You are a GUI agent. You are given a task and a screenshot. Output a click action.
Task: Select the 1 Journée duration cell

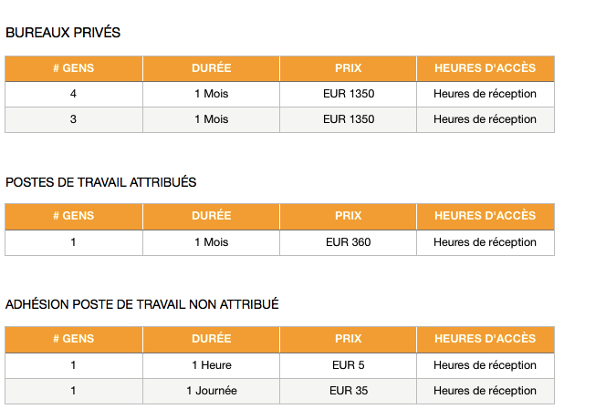(212, 391)
